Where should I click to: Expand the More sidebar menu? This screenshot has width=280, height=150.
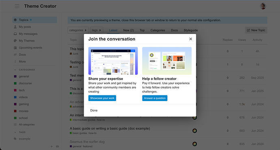click(22, 61)
